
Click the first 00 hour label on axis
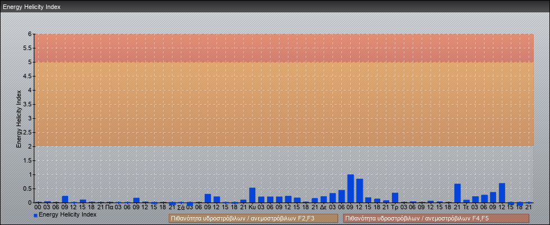[x=38, y=207]
